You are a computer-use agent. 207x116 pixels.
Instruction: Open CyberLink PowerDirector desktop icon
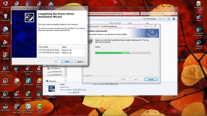[x=199, y=31]
